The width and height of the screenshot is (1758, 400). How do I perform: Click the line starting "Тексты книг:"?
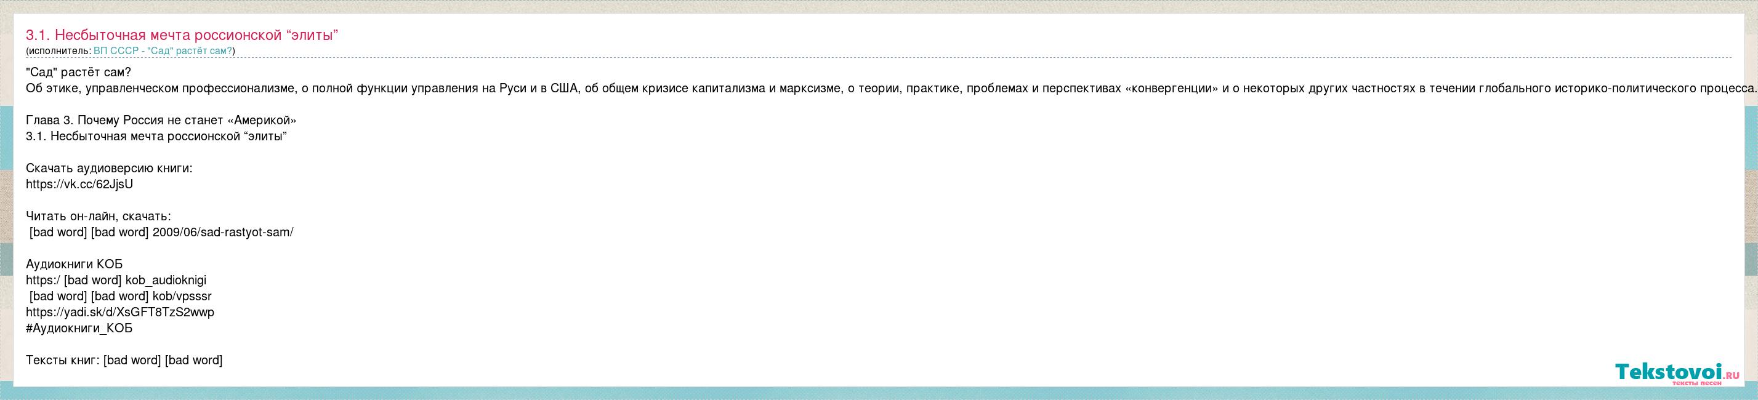pos(124,360)
